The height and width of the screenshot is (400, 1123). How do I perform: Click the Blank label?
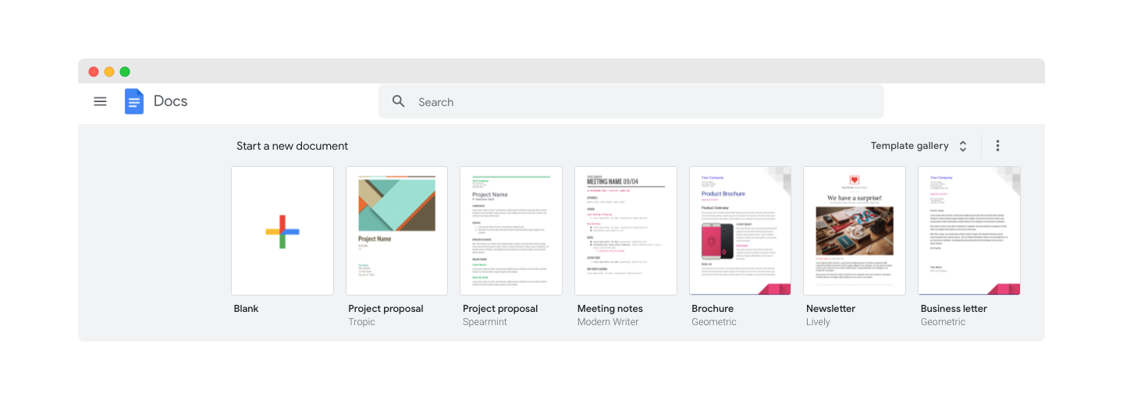(246, 309)
